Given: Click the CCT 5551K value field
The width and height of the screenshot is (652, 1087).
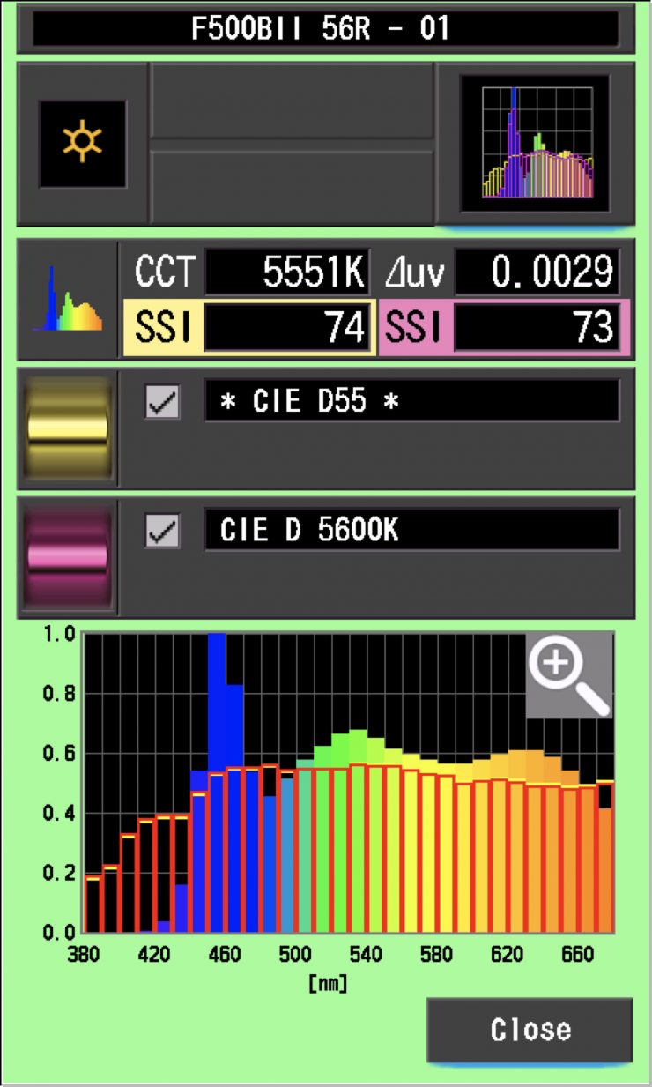Looking at the screenshot, I should [x=286, y=273].
